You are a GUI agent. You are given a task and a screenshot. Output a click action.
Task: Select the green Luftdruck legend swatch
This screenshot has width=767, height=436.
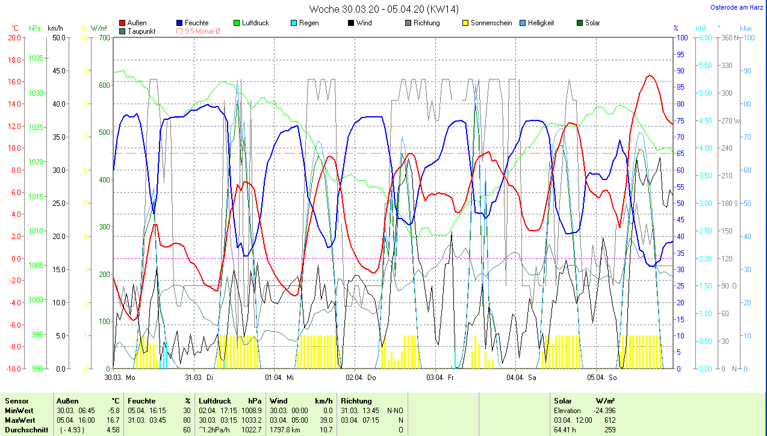coord(237,23)
